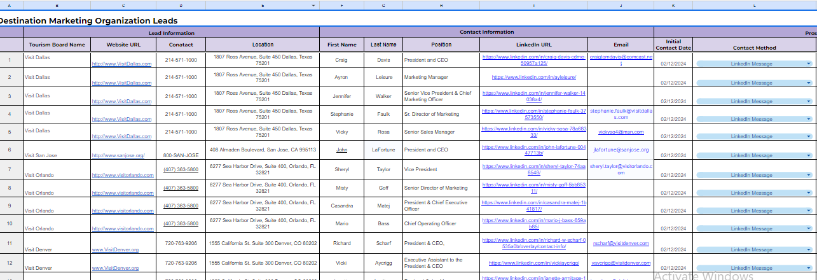Select the 'Lead Information' merged header
The height and width of the screenshot is (280, 817).
coord(172,32)
